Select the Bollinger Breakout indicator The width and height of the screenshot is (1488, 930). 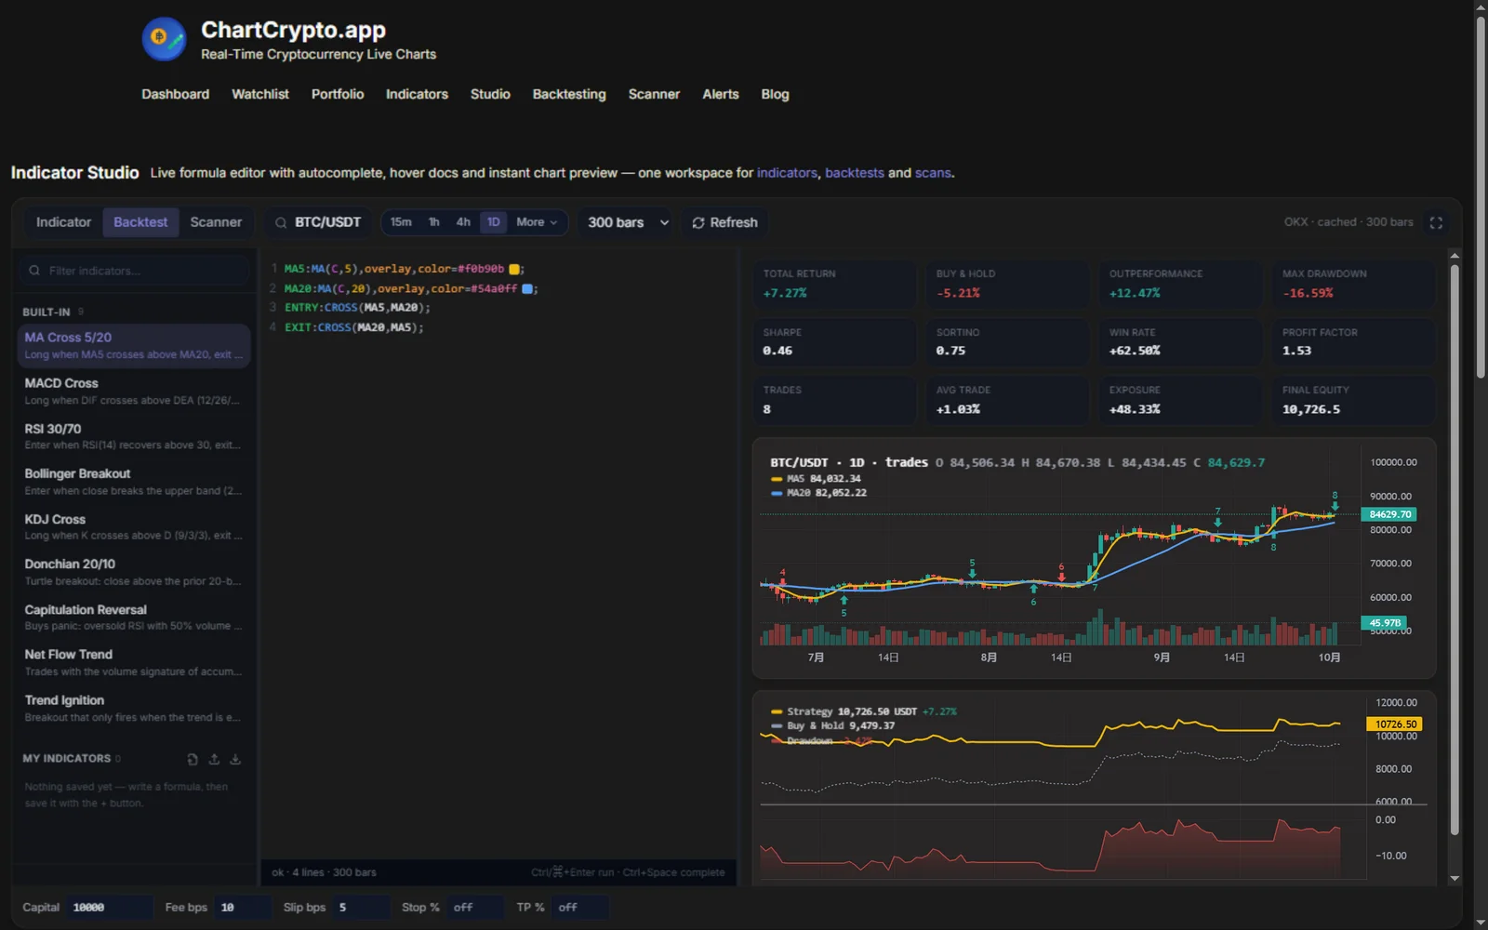tap(134, 482)
